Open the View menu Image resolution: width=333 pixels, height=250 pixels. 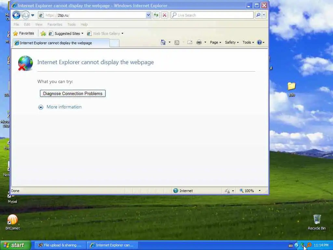pyautogui.click(x=39, y=24)
